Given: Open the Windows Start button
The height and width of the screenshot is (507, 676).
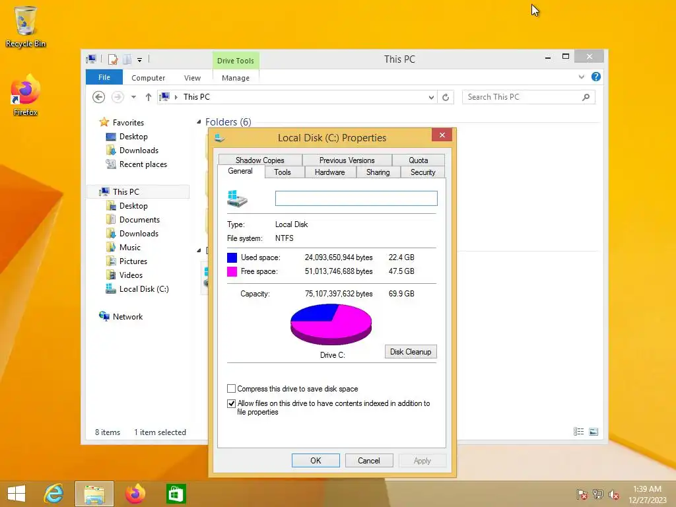Looking at the screenshot, I should click(17, 494).
